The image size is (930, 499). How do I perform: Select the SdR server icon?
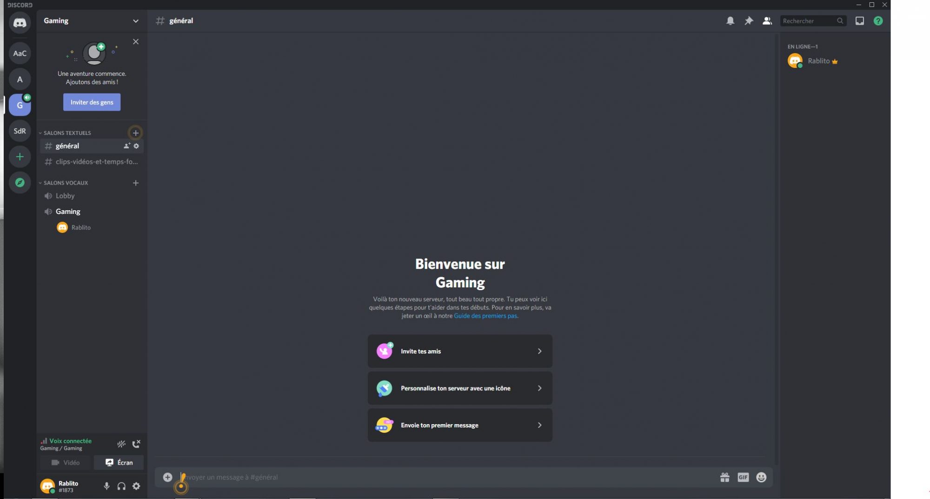pos(20,131)
